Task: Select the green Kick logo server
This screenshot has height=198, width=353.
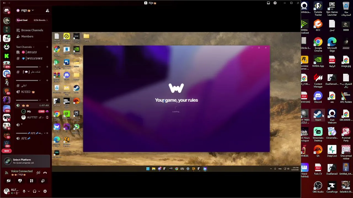Action: point(7,56)
